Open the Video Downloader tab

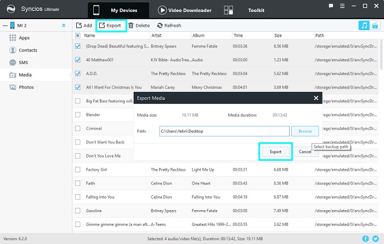tap(185, 10)
